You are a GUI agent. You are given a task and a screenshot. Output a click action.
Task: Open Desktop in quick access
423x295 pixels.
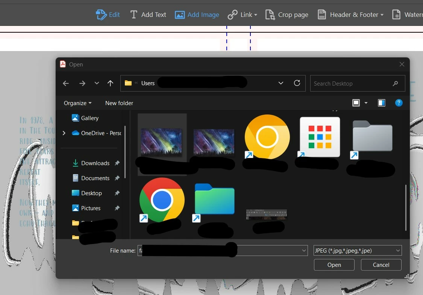(x=87, y=193)
